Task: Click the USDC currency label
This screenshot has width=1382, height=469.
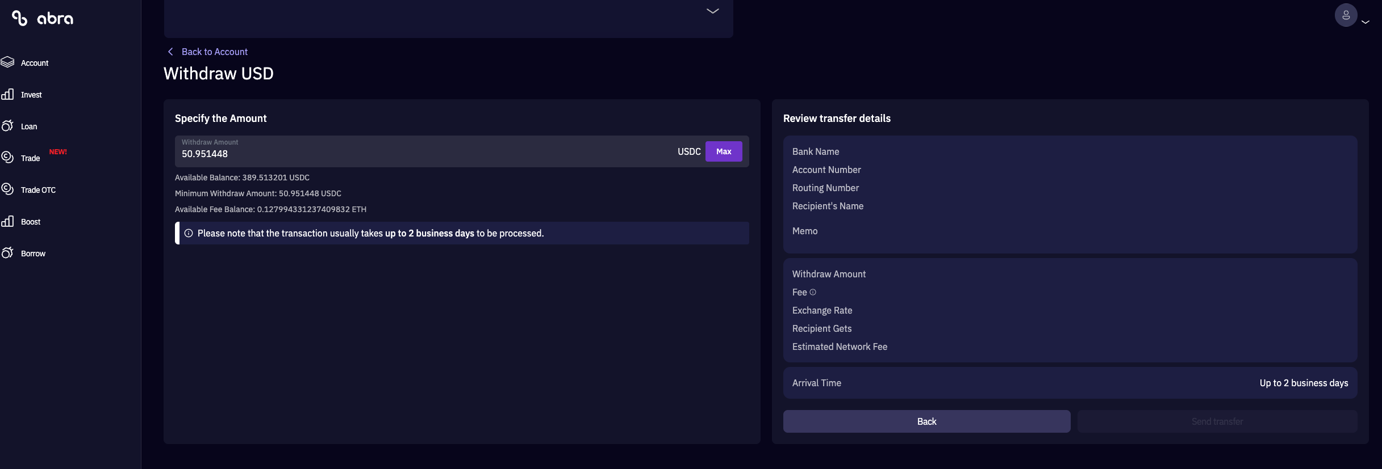Action: point(689,151)
